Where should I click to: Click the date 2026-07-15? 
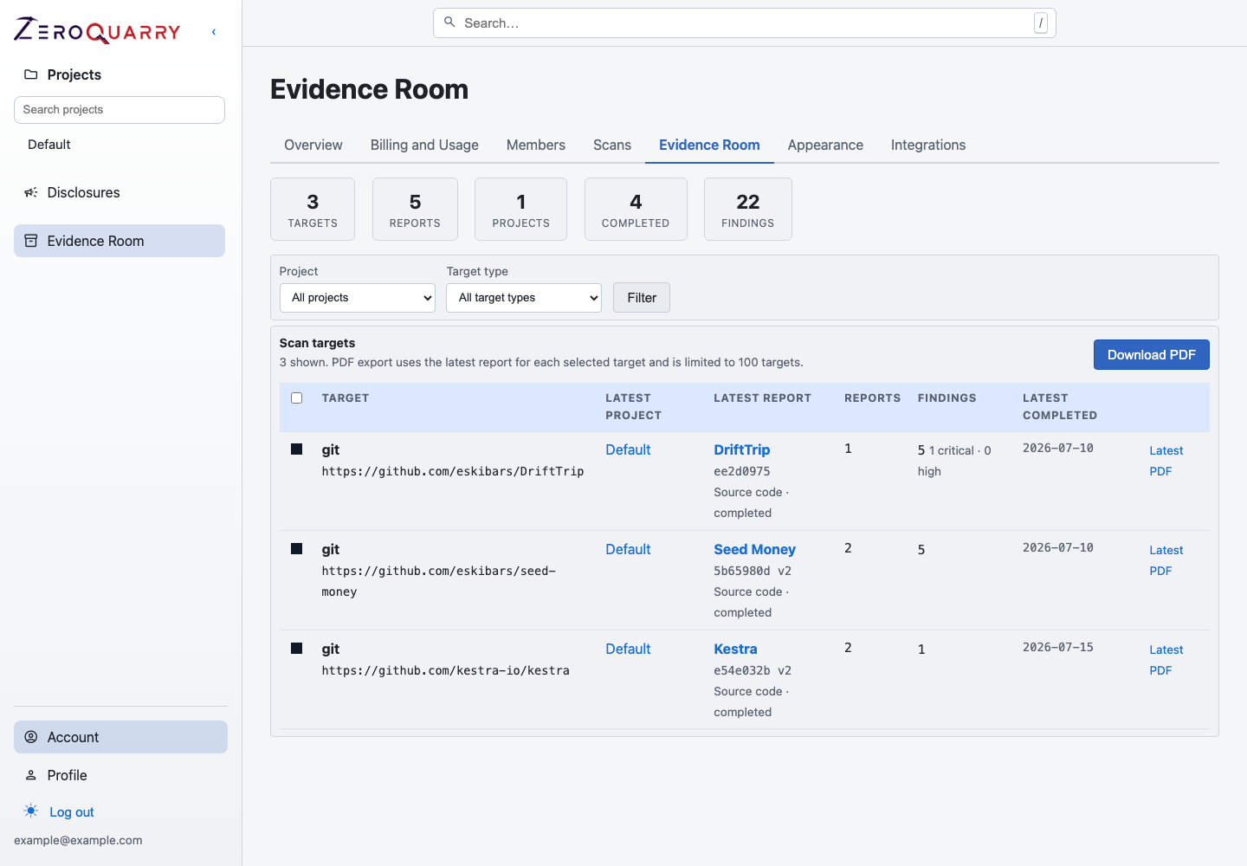pyautogui.click(x=1058, y=647)
